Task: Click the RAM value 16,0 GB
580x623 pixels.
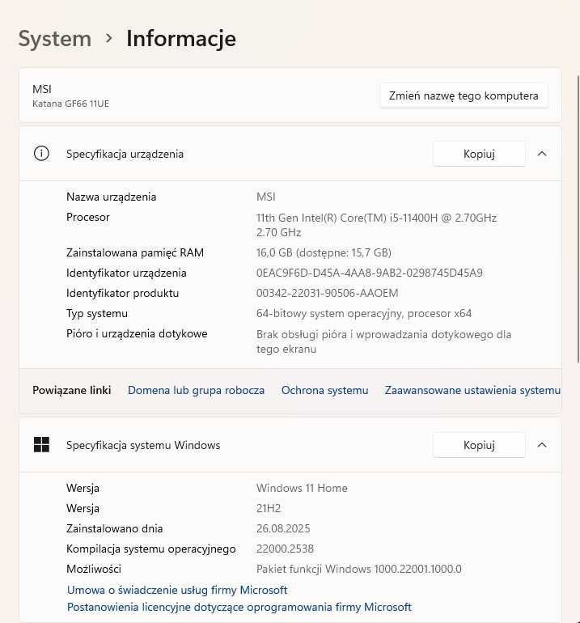Action: tap(324, 252)
